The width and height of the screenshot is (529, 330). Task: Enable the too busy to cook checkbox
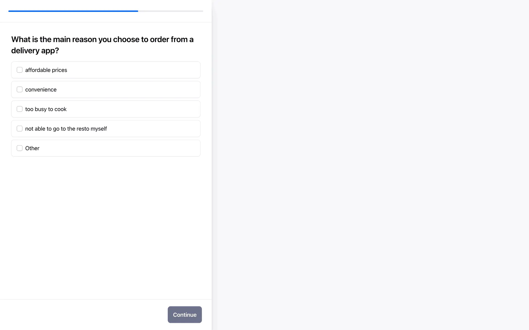tap(20, 109)
